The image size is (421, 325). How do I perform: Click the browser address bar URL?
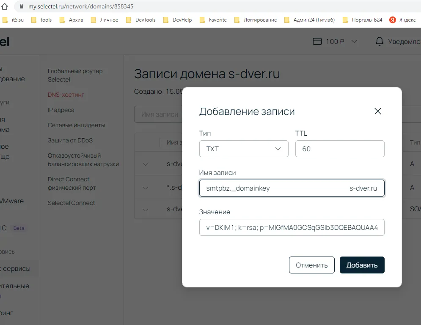81,6
